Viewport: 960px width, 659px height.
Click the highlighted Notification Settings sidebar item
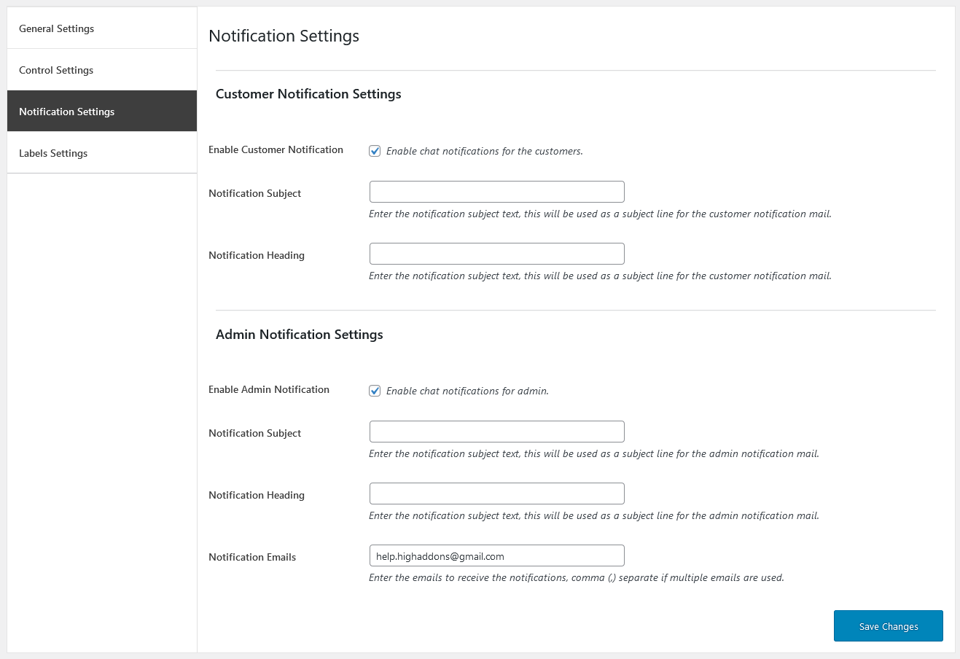point(66,111)
